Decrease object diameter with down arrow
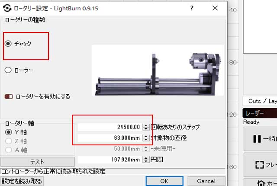This screenshot has height=186, width=277. click(146, 140)
